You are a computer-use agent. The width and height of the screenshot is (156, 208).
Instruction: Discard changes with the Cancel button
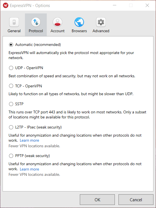[136, 200]
